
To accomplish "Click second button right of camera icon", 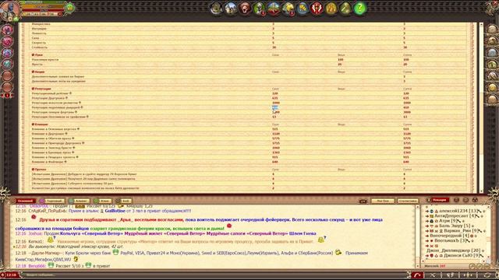I will [408, 201].
